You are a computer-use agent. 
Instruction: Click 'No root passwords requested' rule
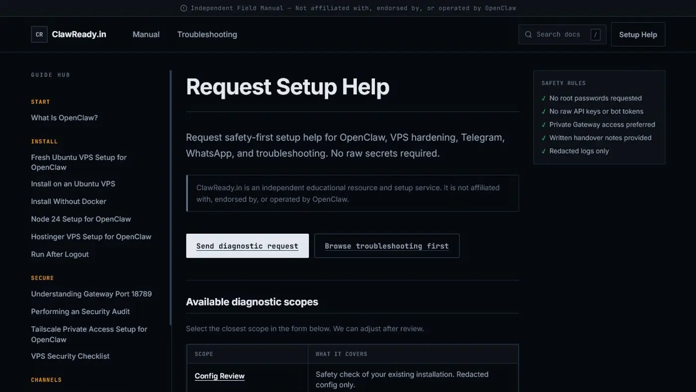tap(596, 98)
